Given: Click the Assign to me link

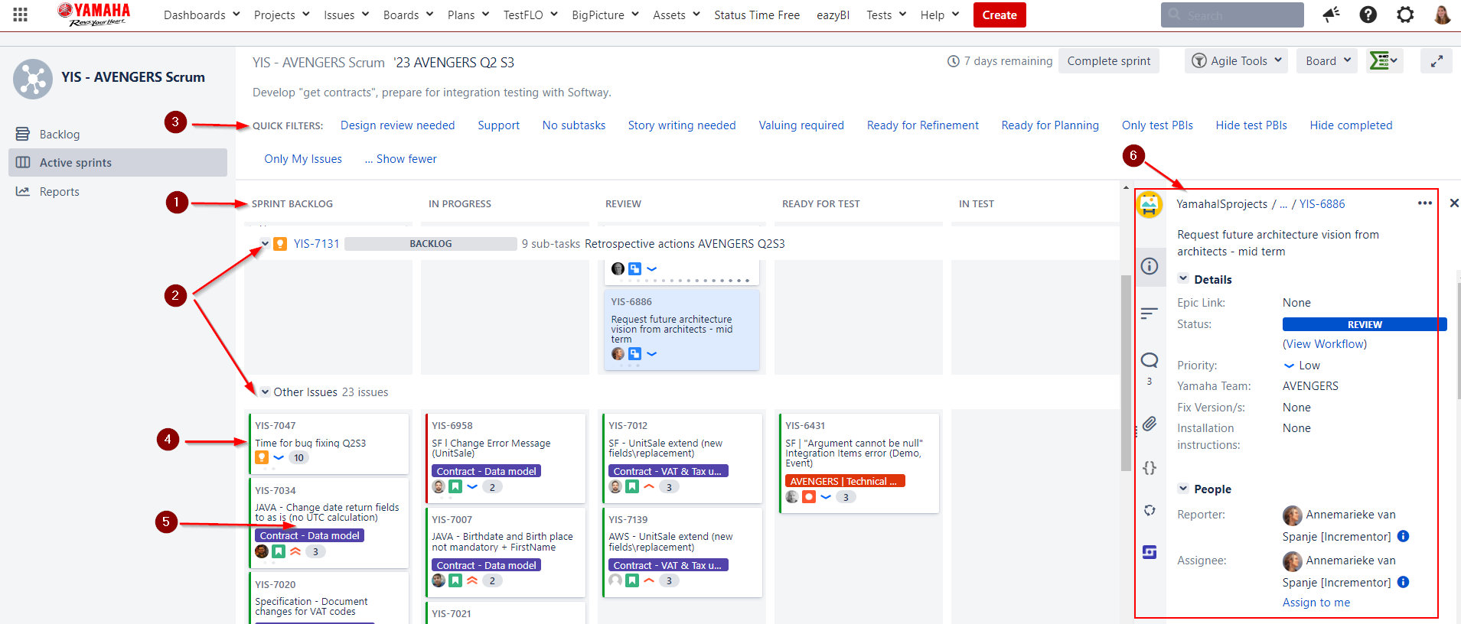Looking at the screenshot, I should 1316,603.
